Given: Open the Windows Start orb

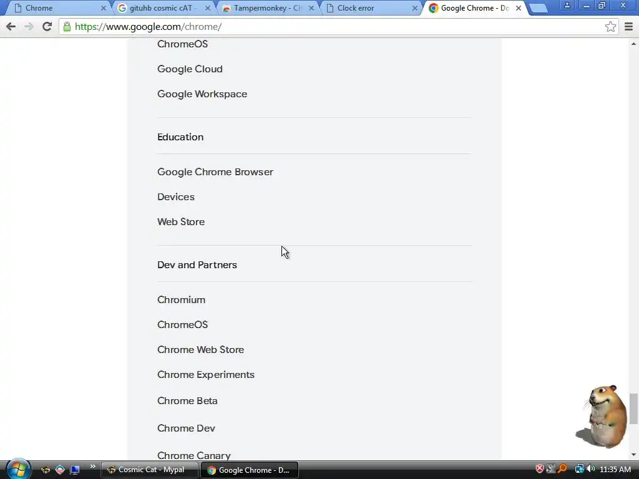Looking at the screenshot, I should click(x=18, y=469).
